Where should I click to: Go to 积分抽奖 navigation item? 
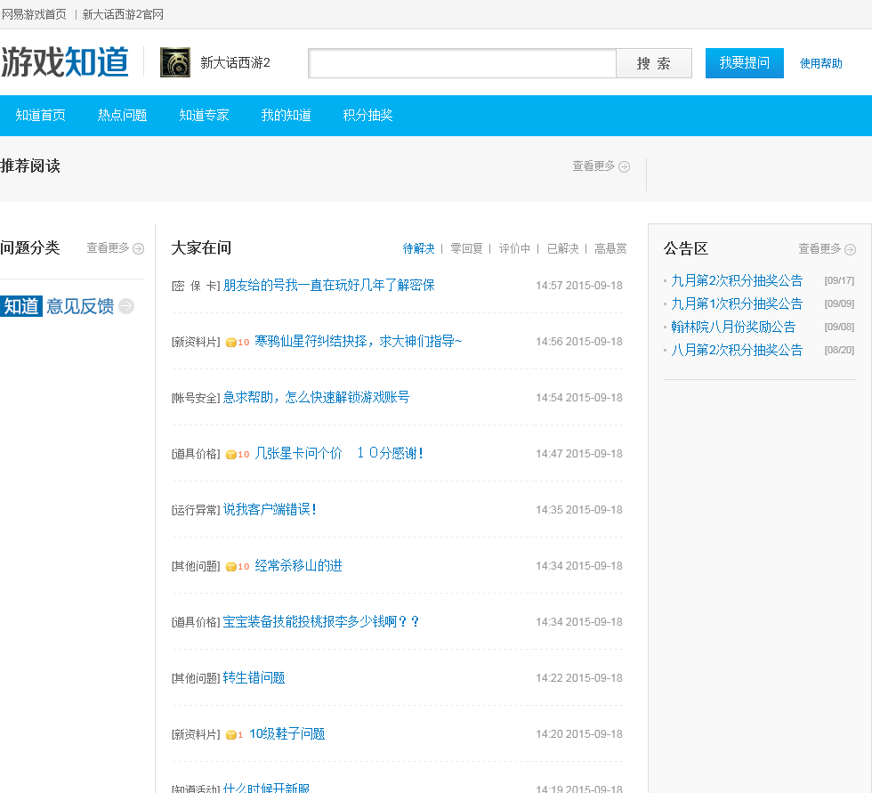367,115
